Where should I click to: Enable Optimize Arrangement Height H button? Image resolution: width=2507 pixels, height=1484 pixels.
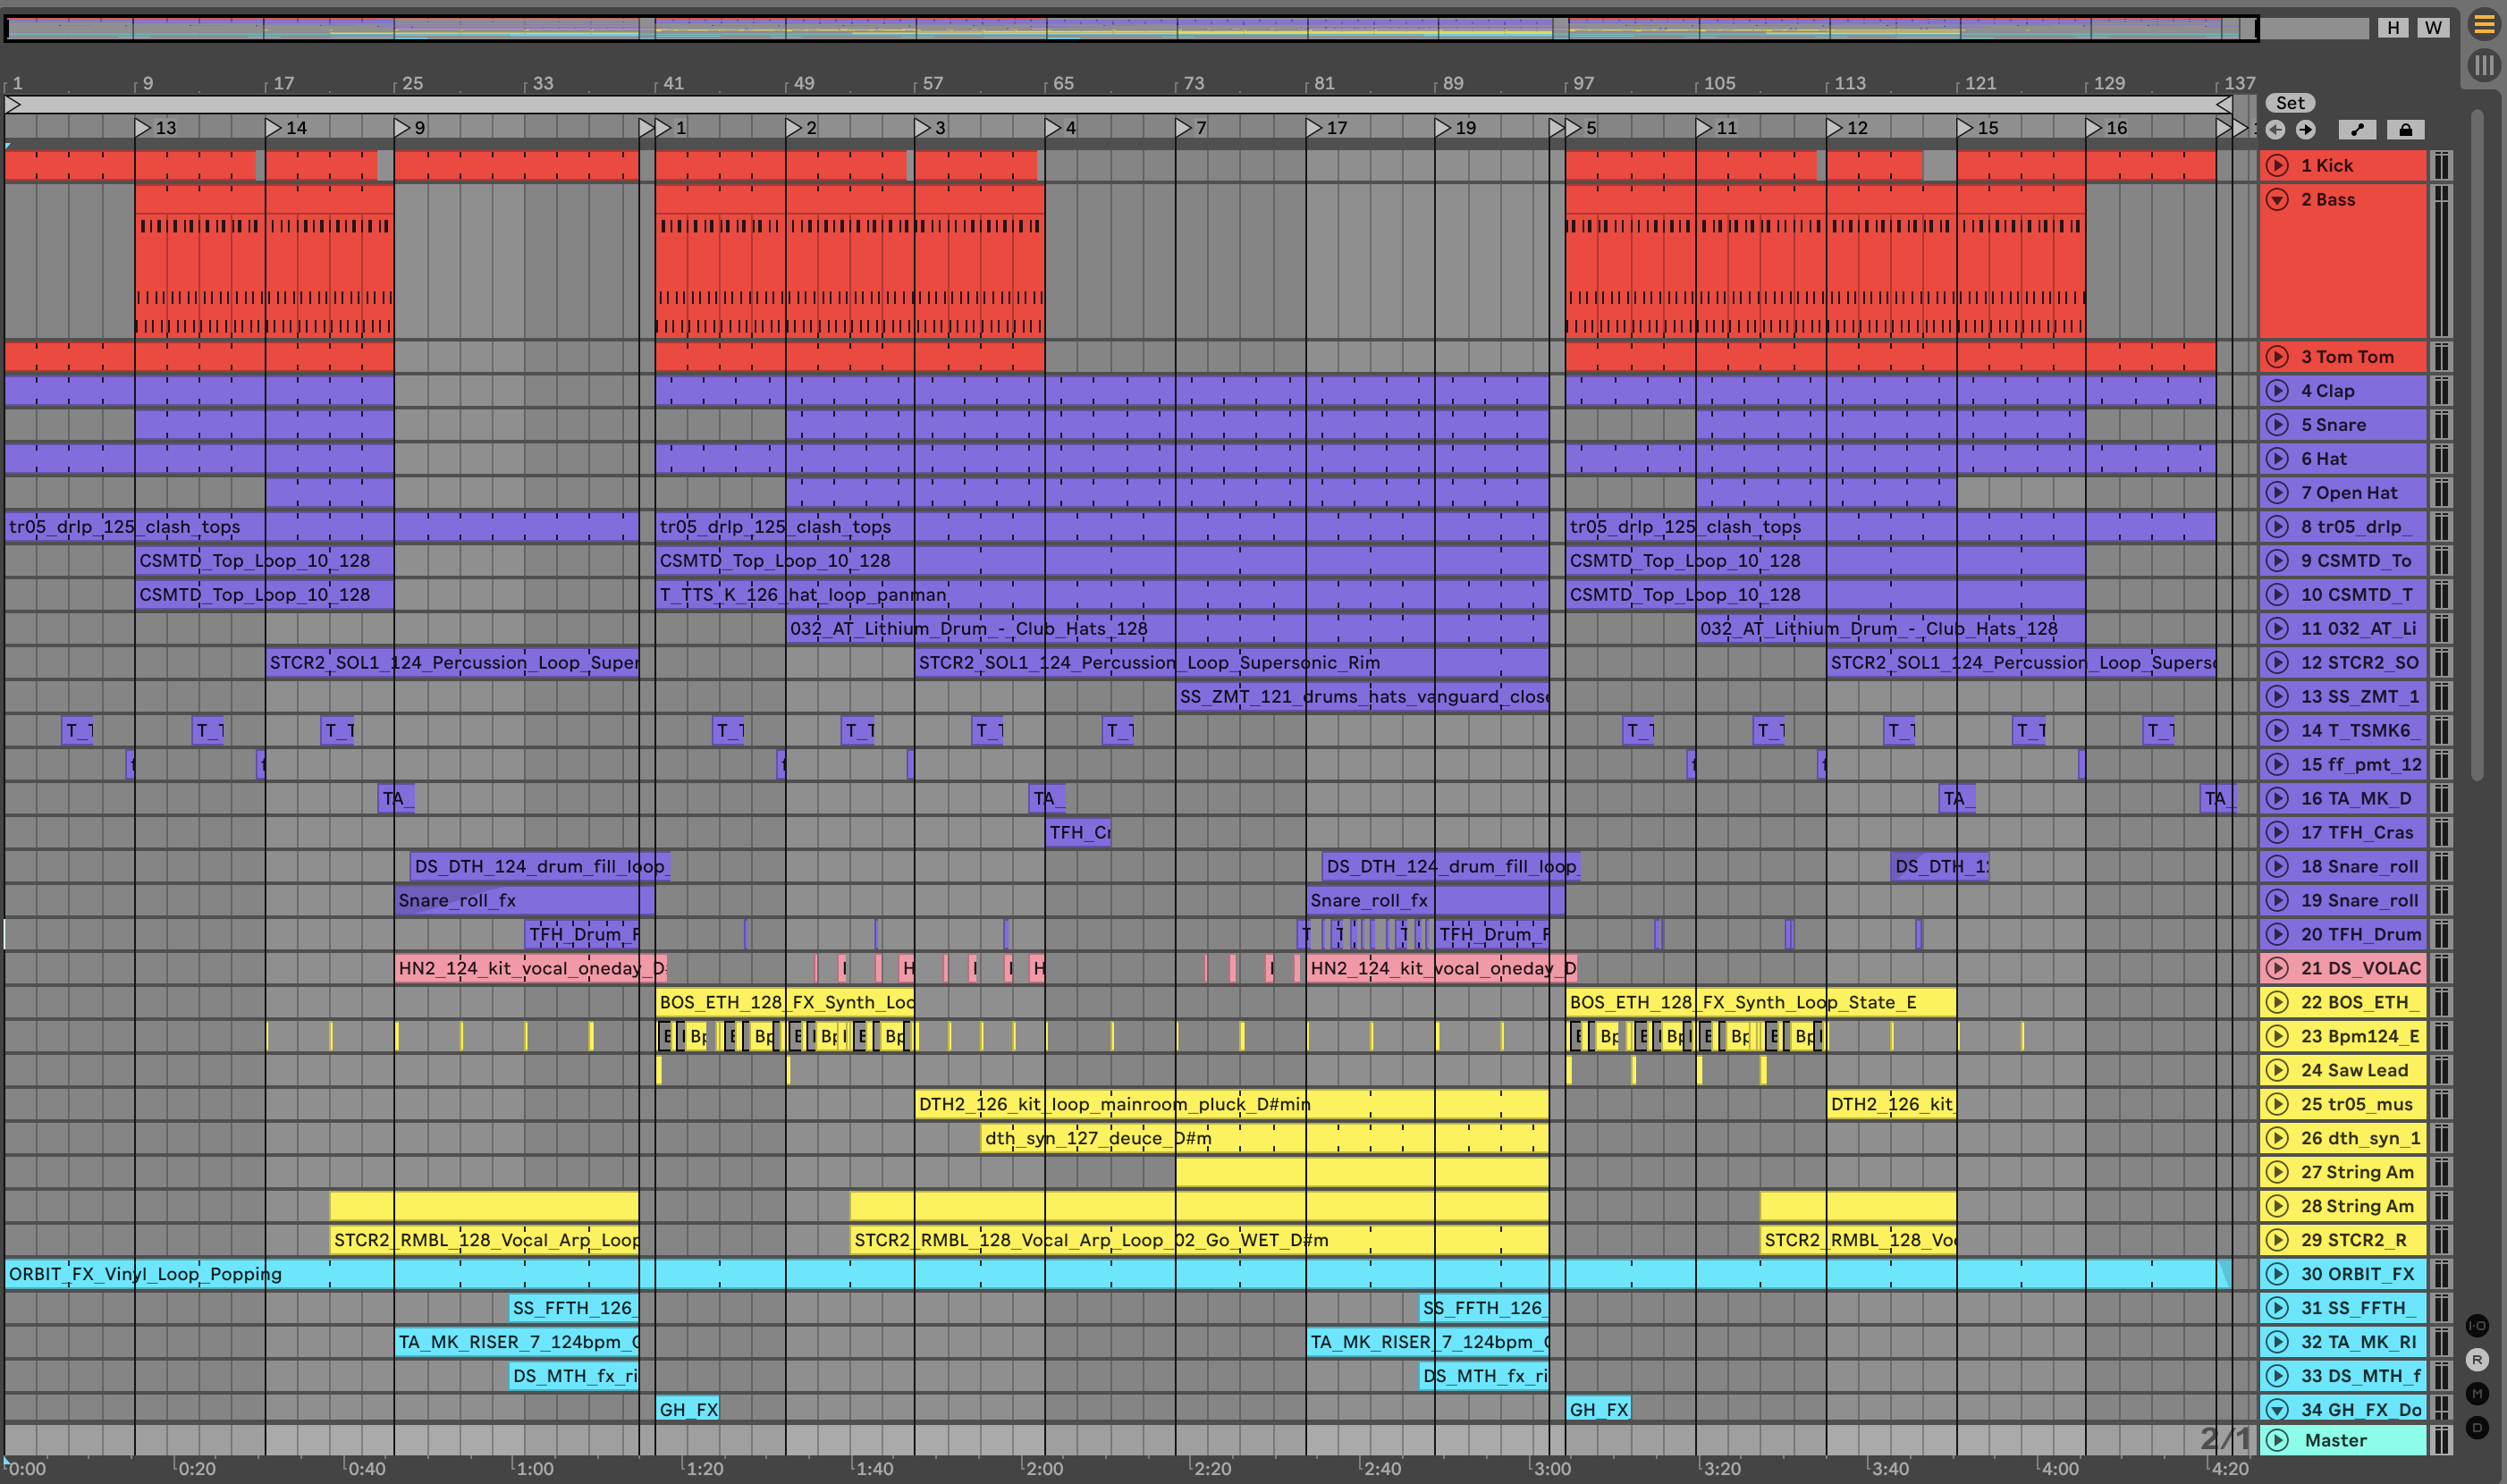click(2393, 27)
